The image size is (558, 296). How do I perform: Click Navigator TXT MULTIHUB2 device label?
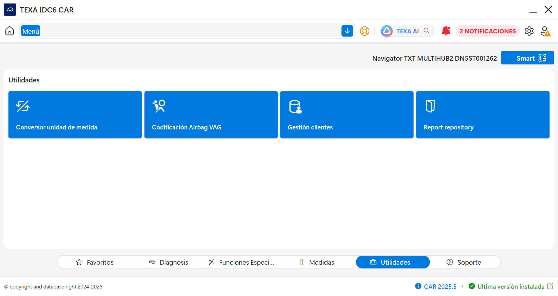click(434, 58)
